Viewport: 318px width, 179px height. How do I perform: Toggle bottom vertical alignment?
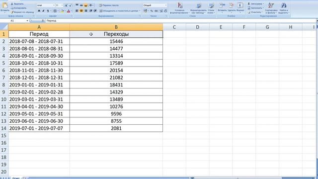(x=85, y=5)
